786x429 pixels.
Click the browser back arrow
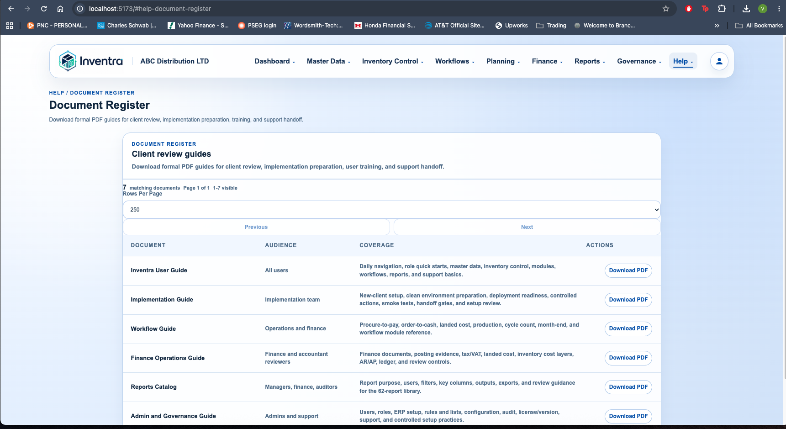click(11, 9)
